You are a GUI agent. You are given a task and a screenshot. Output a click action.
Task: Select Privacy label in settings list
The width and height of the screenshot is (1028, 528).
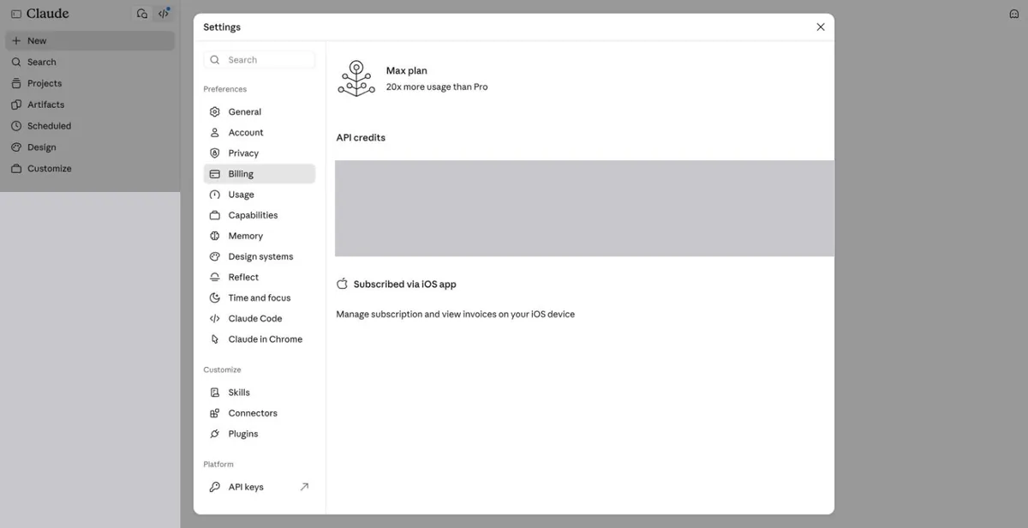tap(243, 153)
